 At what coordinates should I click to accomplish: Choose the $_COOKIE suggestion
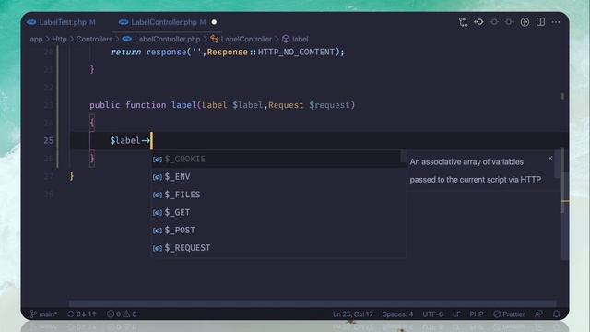tap(278, 159)
